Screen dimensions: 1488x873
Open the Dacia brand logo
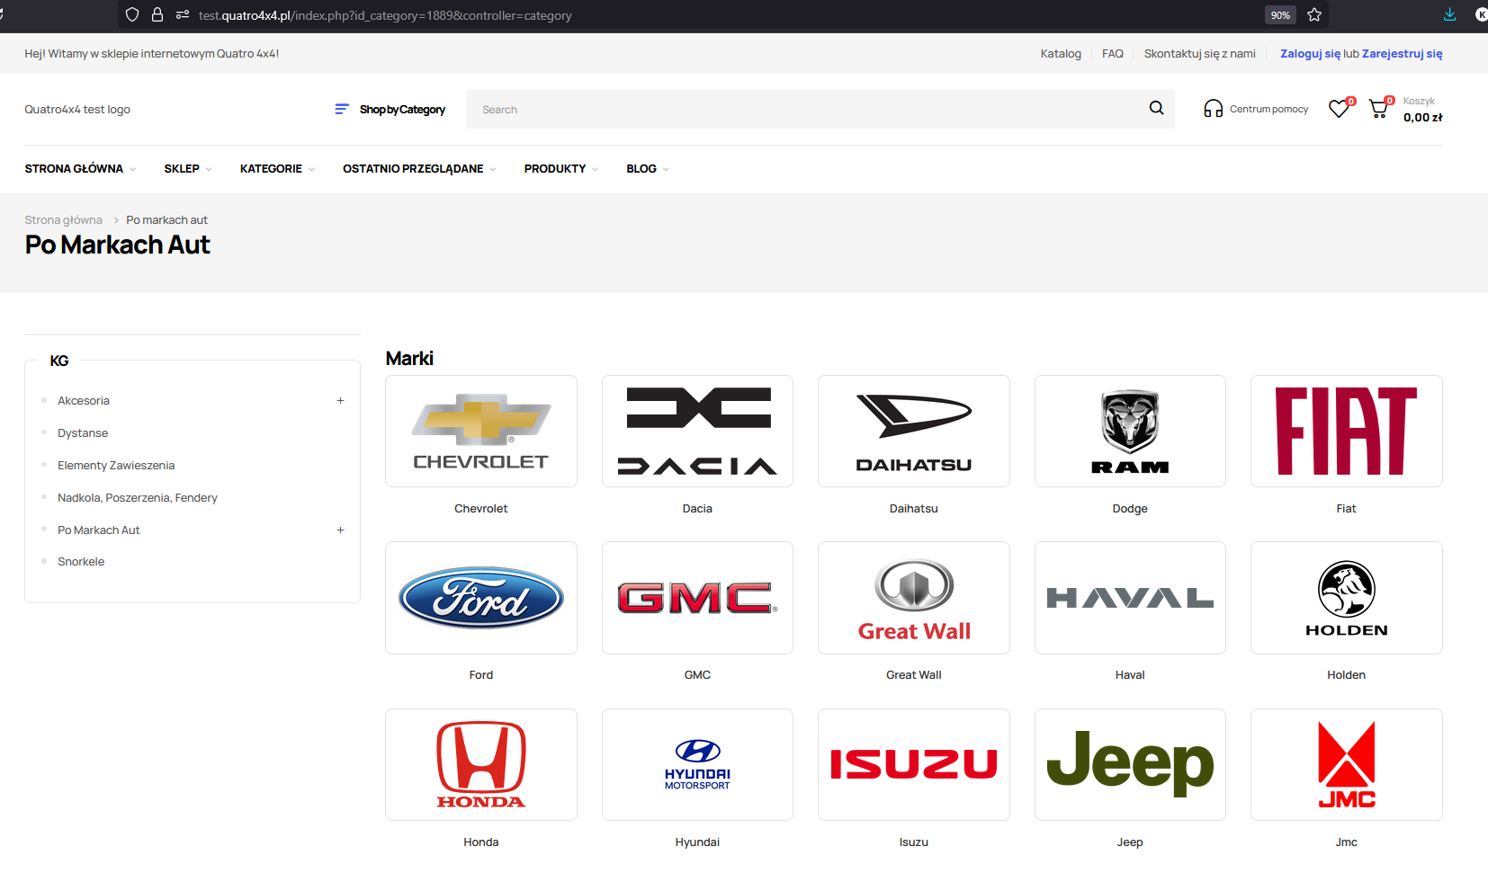tap(697, 431)
